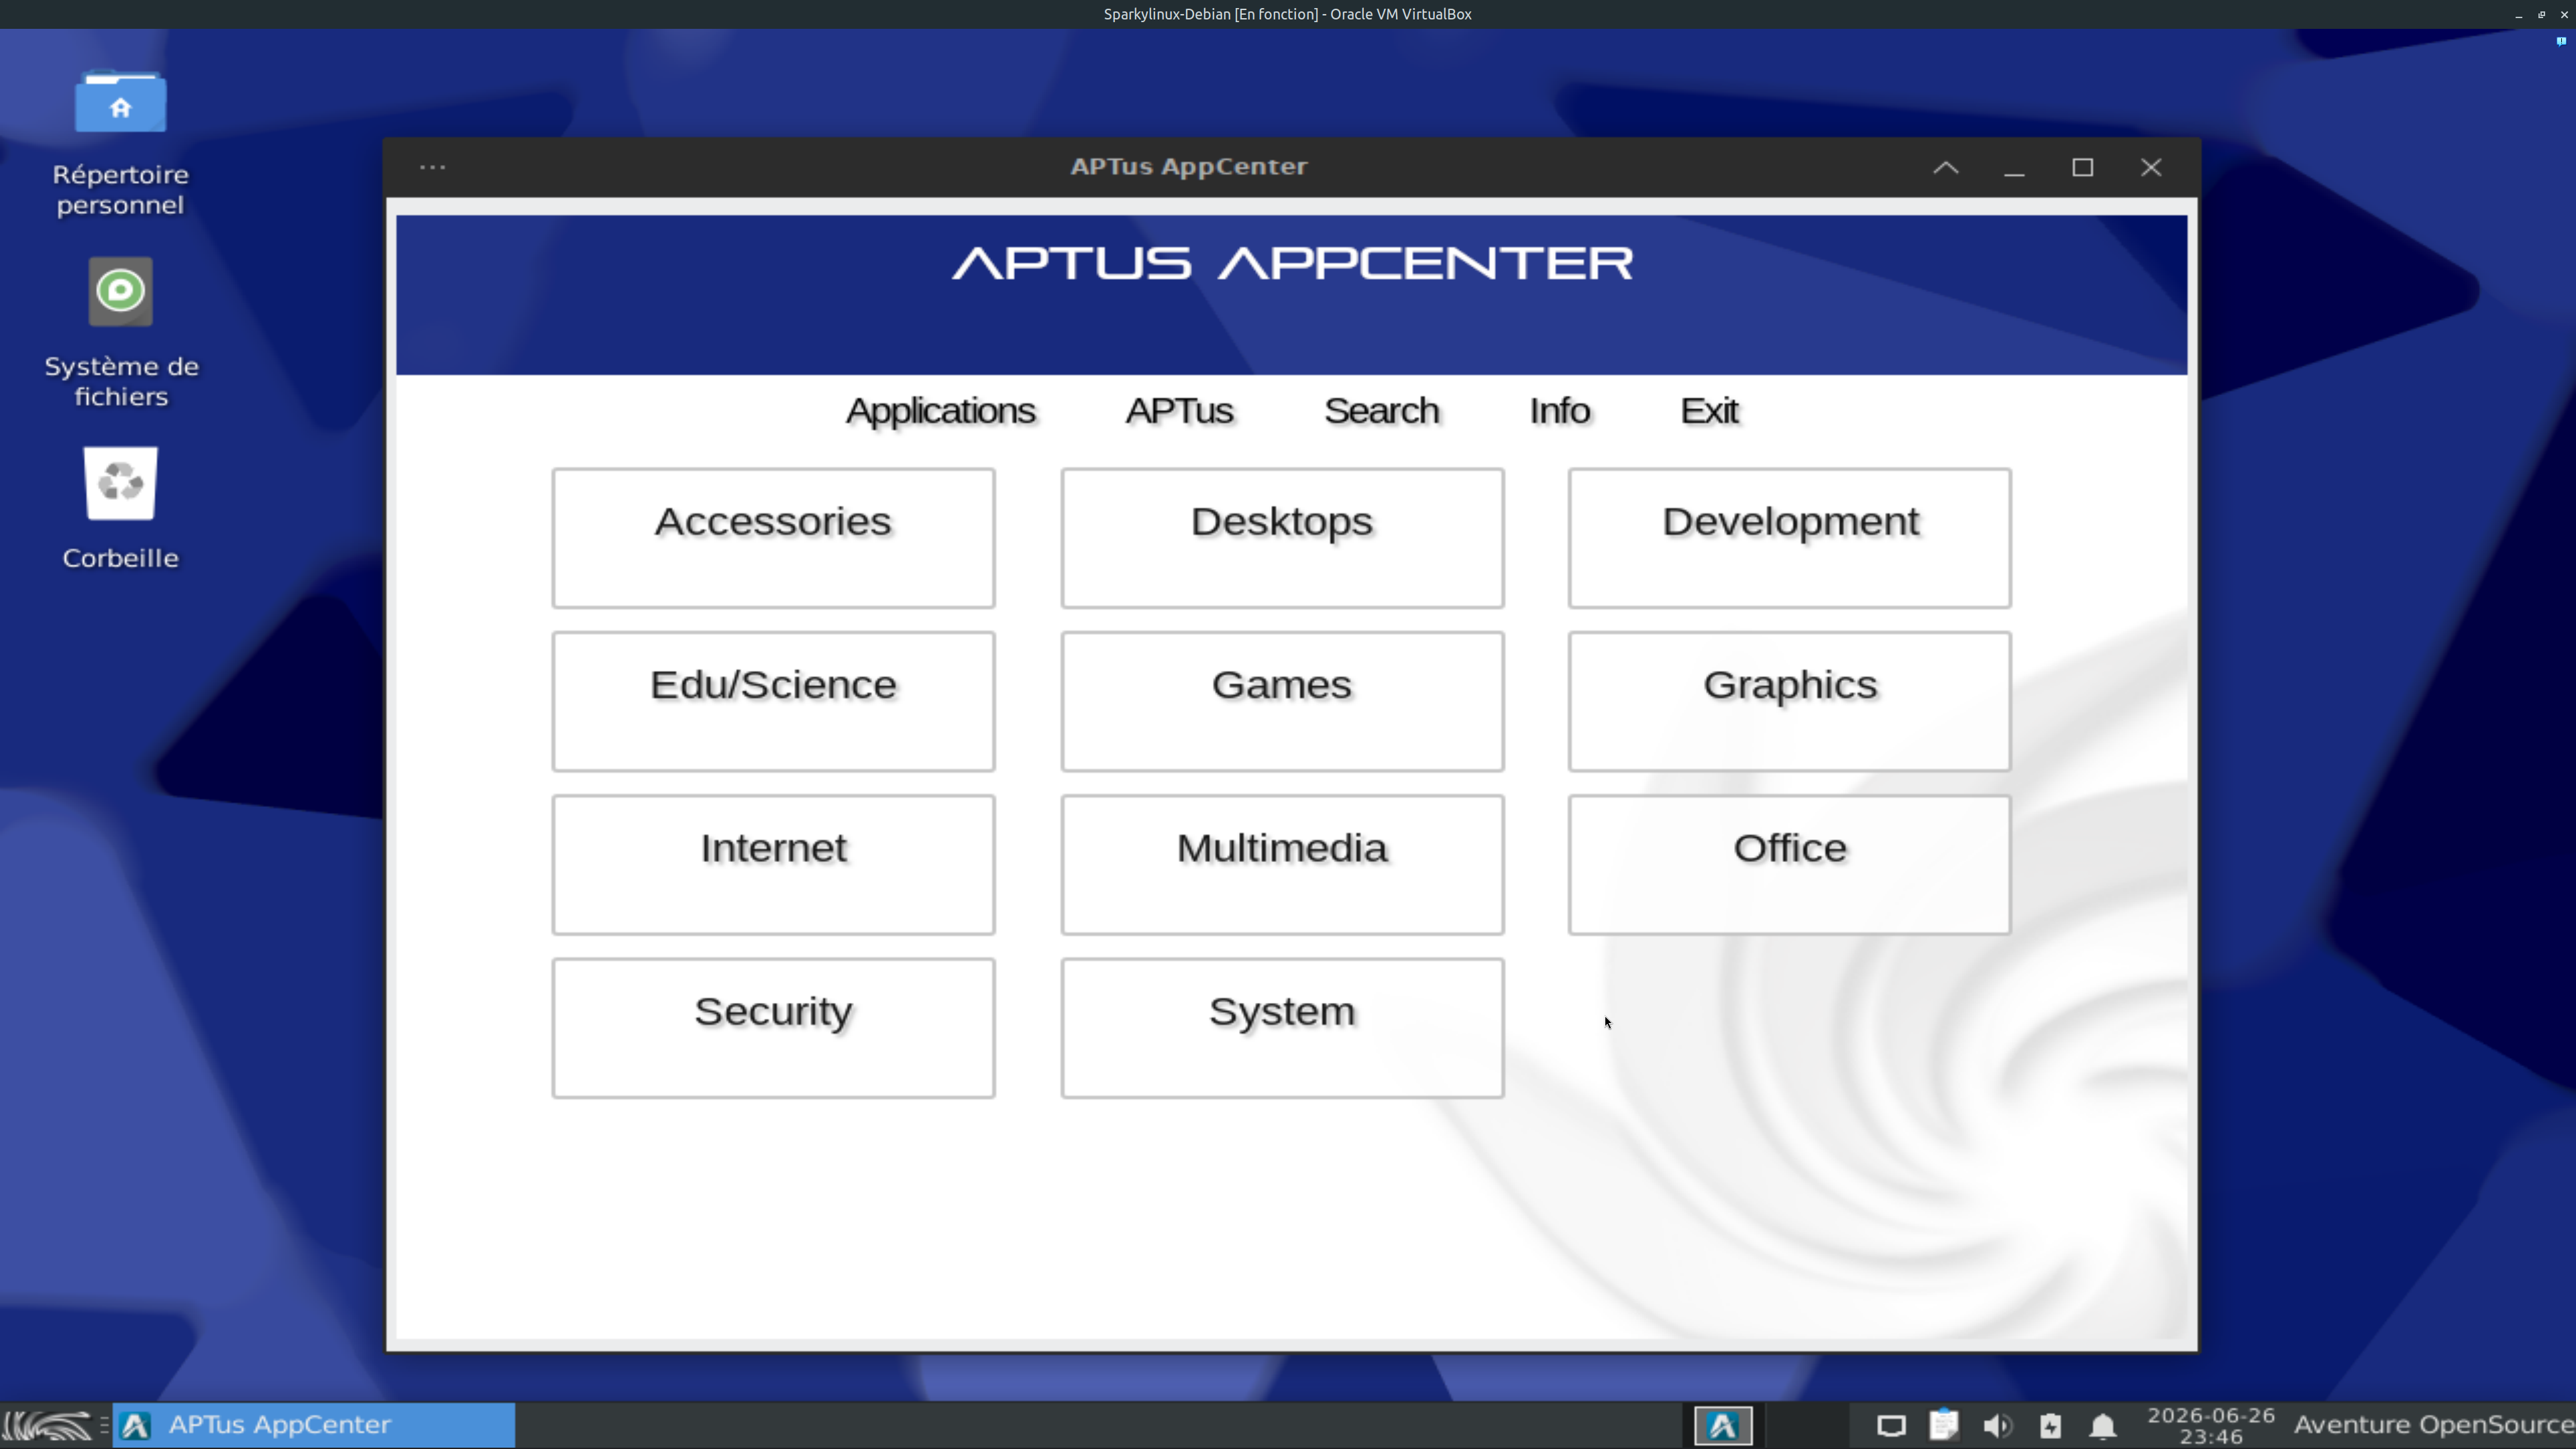Close the VirtualBox VM window
This screenshot has width=2576, height=1449.
pos(2564,14)
